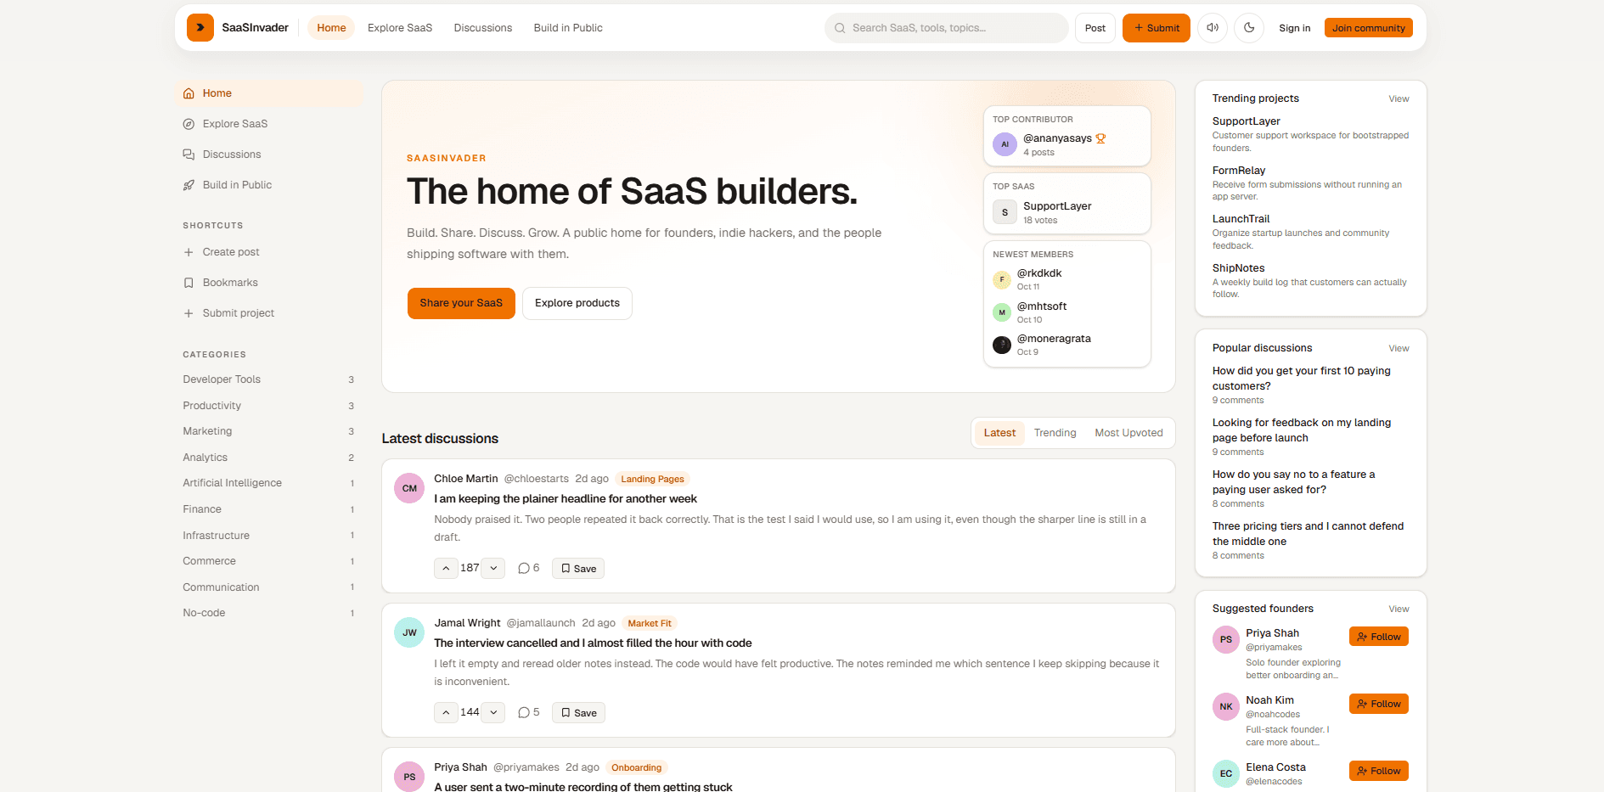This screenshot has height=792, width=1604.
Task: Open Explore SaaS in top navigation
Action: point(400,28)
